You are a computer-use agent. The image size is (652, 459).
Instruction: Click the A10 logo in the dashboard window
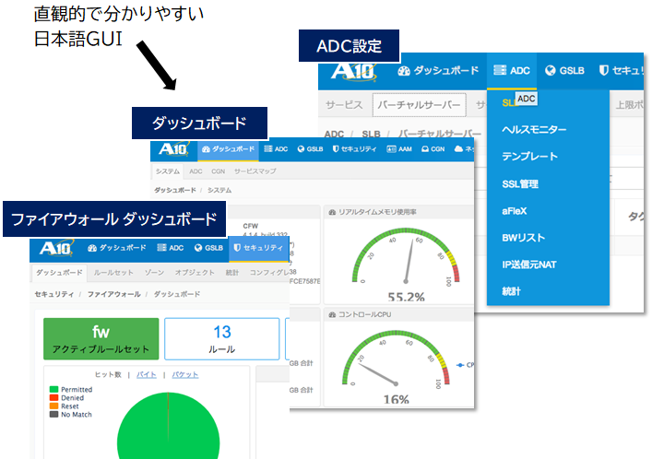pyautogui.click(x=173, y=148)
